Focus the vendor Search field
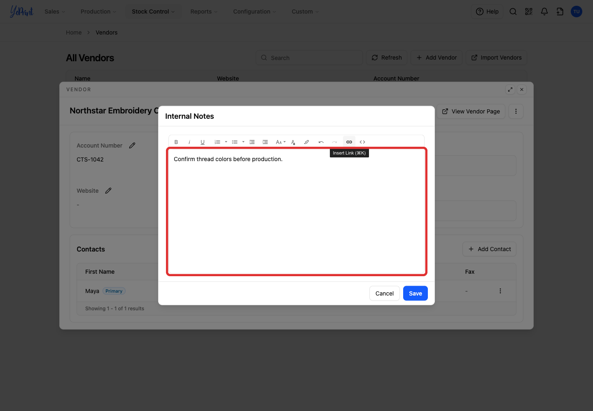593x411 pixels. (309, 58)
